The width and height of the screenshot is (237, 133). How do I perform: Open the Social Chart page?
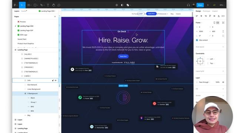coord(22,39)
